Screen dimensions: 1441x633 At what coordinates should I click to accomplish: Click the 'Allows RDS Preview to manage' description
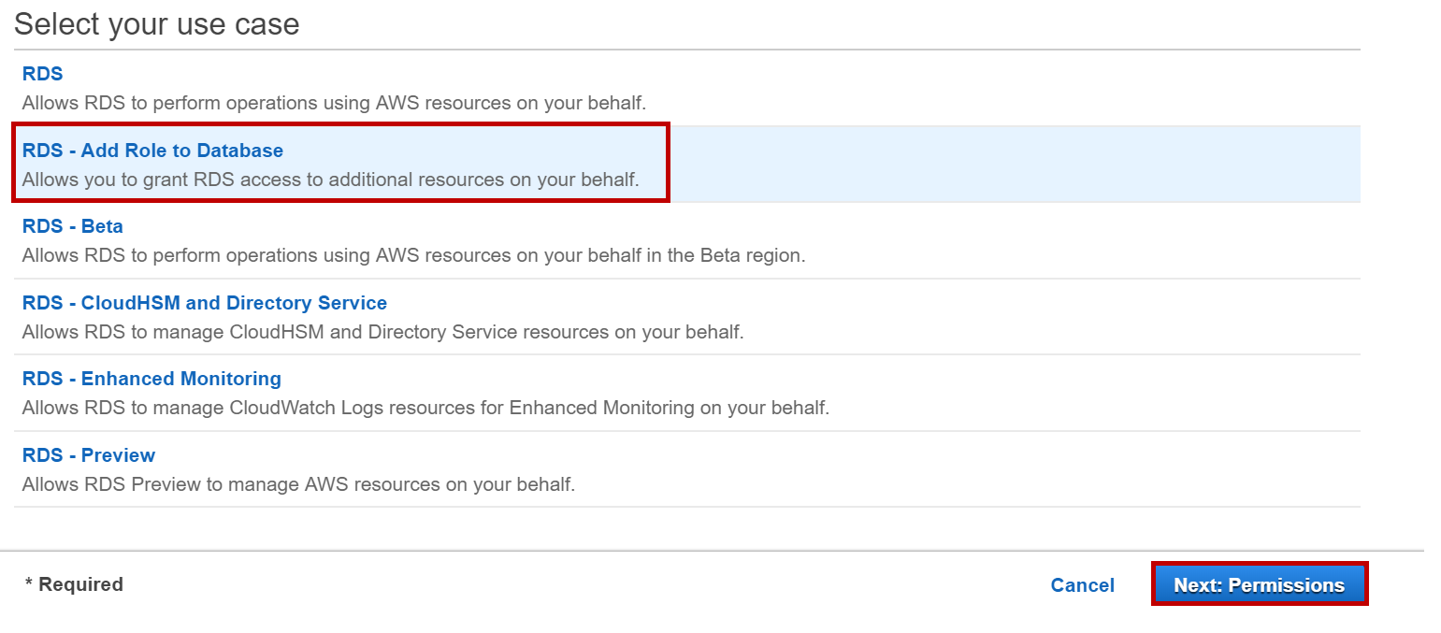[x=298, y=484]
